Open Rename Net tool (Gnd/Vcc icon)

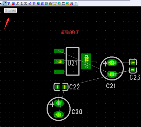[x=17, y=3]
